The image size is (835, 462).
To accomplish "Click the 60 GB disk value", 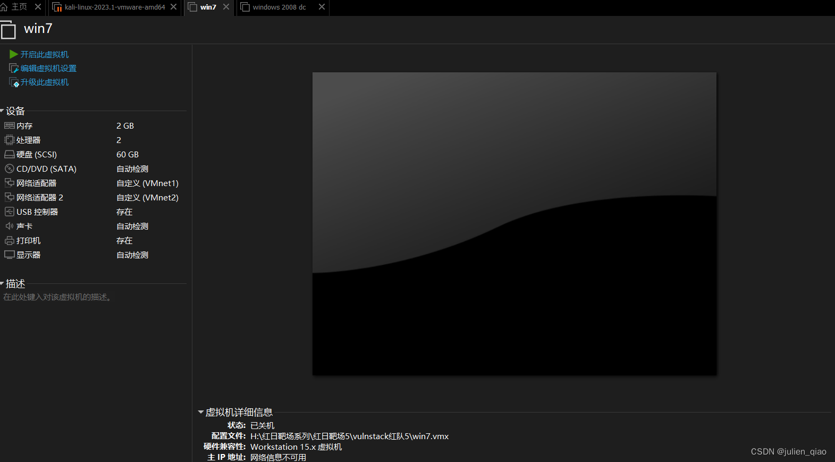I will point(128,154).
